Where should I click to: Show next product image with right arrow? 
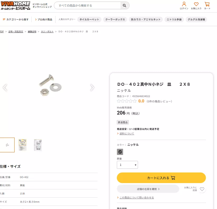pyautogui.click(x=92, y=87)
